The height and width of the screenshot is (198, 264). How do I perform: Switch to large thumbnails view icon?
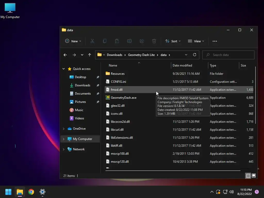(254, 176)
